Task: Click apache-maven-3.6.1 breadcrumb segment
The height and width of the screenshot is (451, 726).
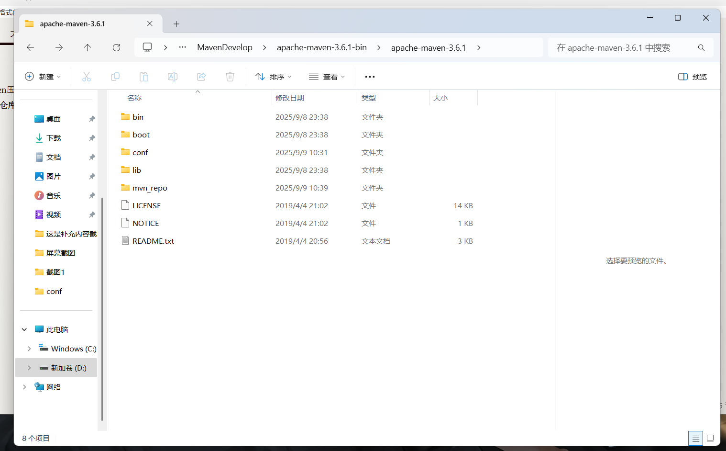Action: [429, 47]
